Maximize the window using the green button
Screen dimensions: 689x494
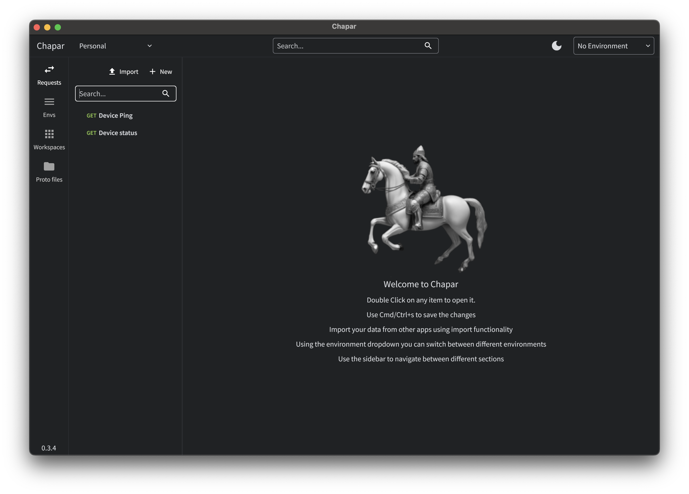coord(58,27)
